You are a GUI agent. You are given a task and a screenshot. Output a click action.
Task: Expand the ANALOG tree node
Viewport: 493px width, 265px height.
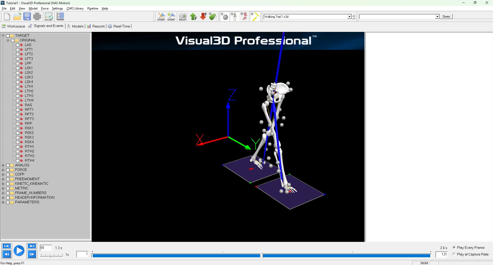pyautogui.click(x=3, y=165)
